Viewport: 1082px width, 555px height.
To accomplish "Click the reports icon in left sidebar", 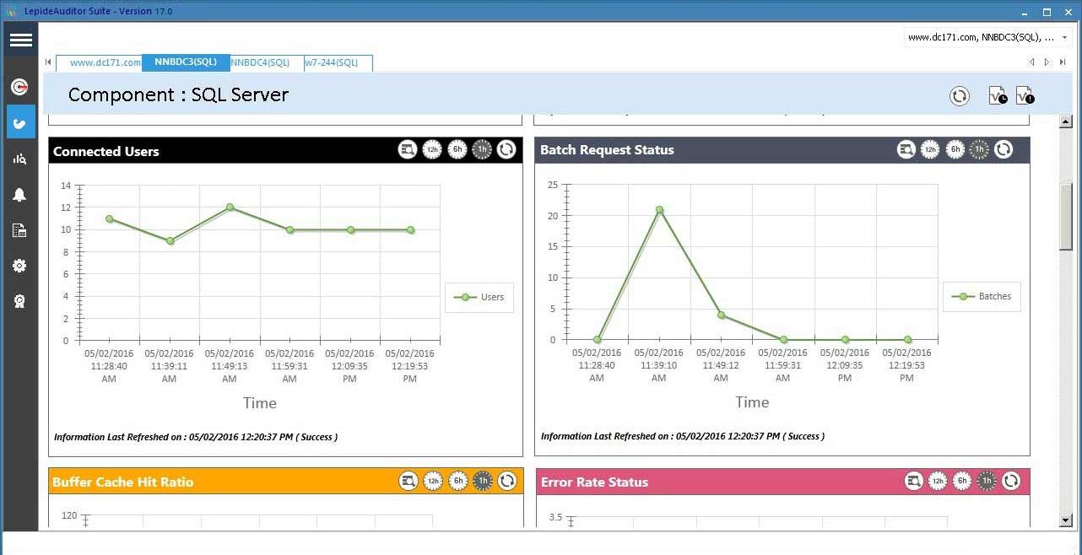I will [x=19, y=230].
